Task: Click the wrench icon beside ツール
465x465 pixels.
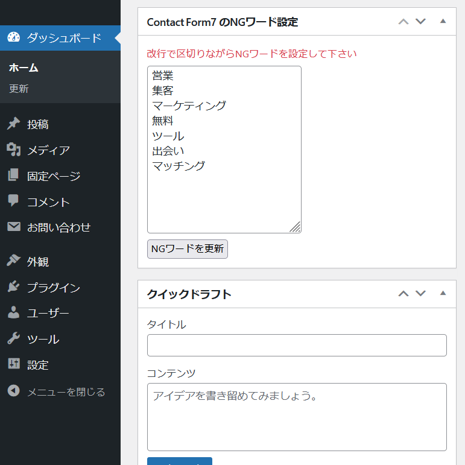Action: (14, 338)
